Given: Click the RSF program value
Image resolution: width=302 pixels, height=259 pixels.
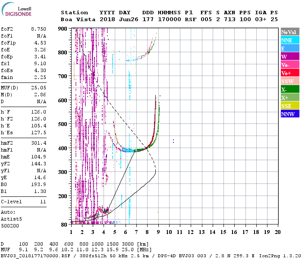Looking at the screenshot, I should (191, 19).
